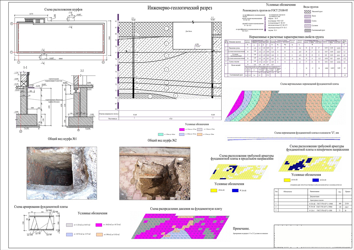
Task: Click the 'Общий вид шурфа №2' caption
Action: tap(162, 140)
